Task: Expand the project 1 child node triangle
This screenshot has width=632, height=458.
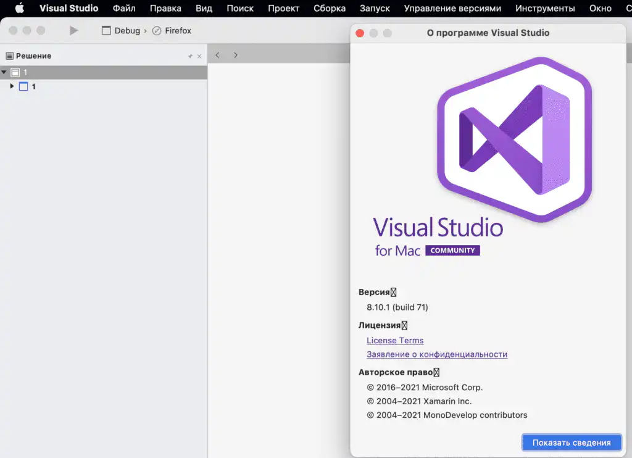Action: (12, 86)
